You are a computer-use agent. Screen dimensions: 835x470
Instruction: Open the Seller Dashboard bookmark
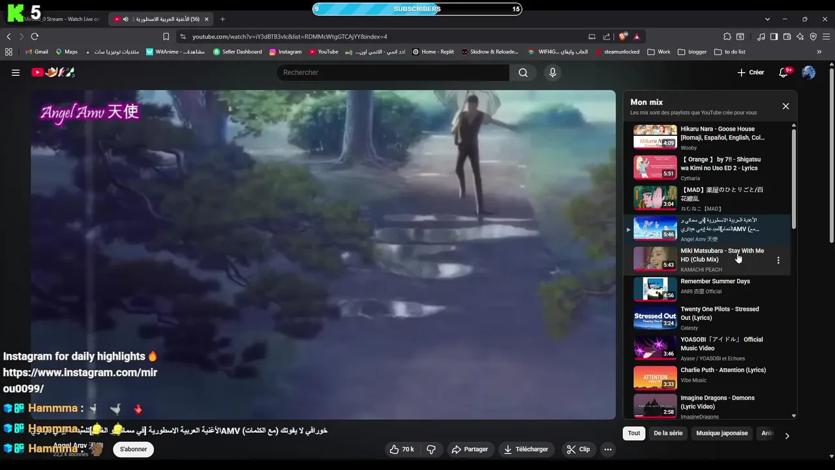237,52
